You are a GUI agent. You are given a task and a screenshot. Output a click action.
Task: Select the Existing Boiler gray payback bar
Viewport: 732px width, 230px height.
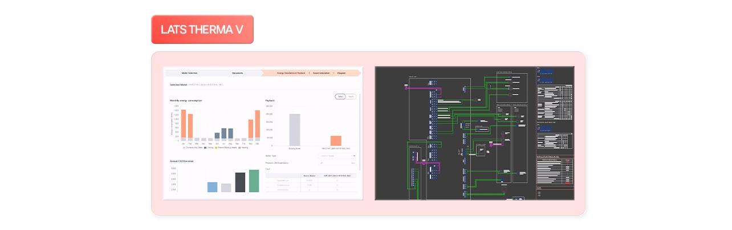point(295,130)
